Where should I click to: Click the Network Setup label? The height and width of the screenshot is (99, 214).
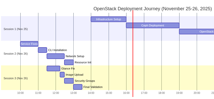(x=75, y=56)
